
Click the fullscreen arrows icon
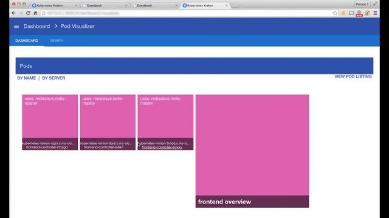point(376,4)
